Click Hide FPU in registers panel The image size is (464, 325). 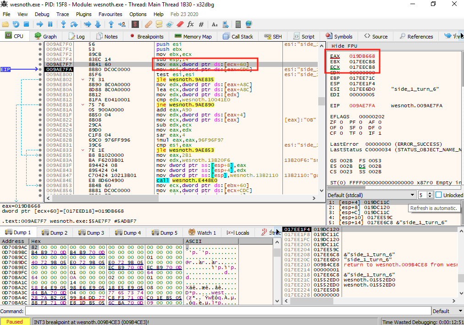click(344, 46)
